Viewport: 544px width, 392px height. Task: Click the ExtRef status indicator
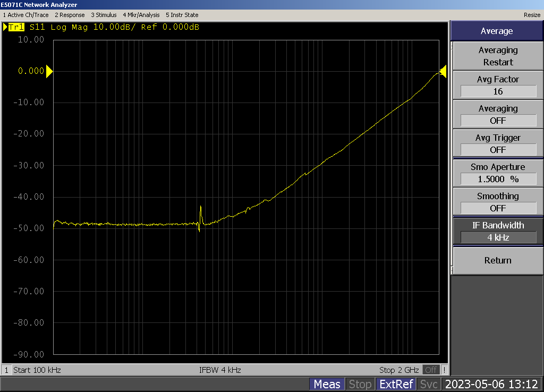[395, 384]
